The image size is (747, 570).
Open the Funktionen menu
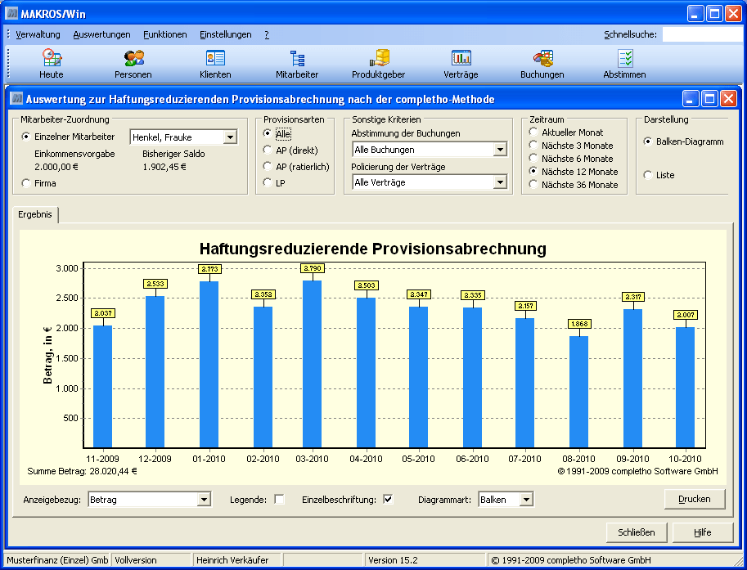[165, 34]
